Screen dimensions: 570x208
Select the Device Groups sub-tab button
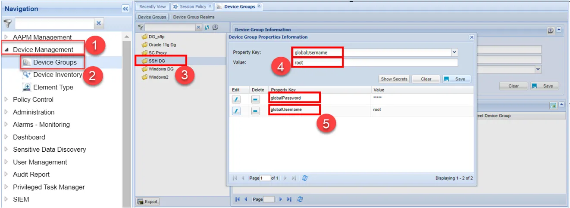(x=152, y=17)
